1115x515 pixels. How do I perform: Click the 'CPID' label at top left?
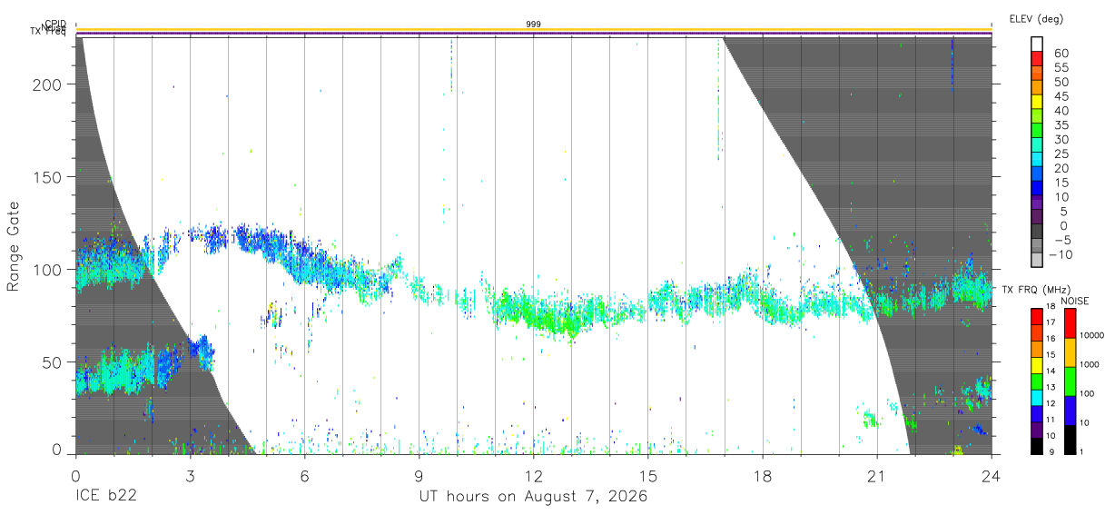tap(54, 25)
